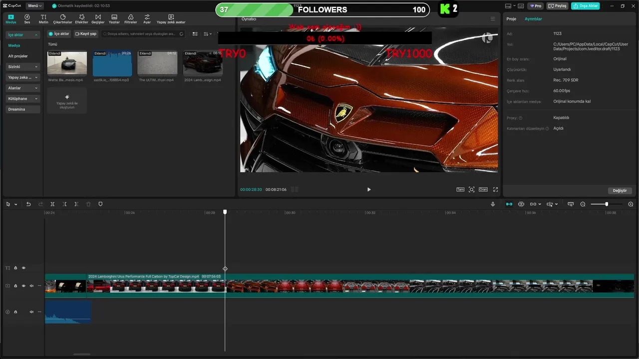This screenshot has width=639, height=359.
Task: Open the Menü dropdown
Action: [34, 6]
